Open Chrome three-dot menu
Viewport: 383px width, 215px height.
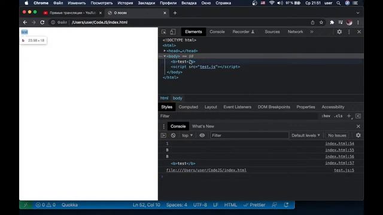[358, 23]
